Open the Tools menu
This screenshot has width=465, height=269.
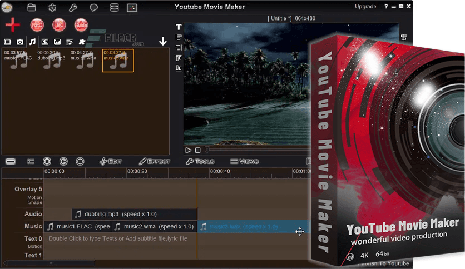coord(200,162)
